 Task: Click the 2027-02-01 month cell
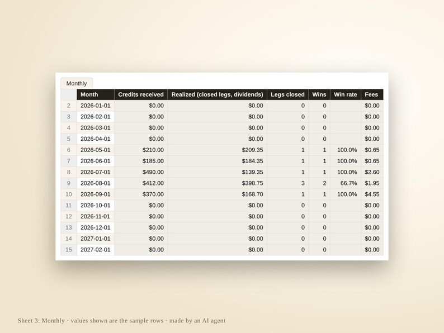click(96, 250)
